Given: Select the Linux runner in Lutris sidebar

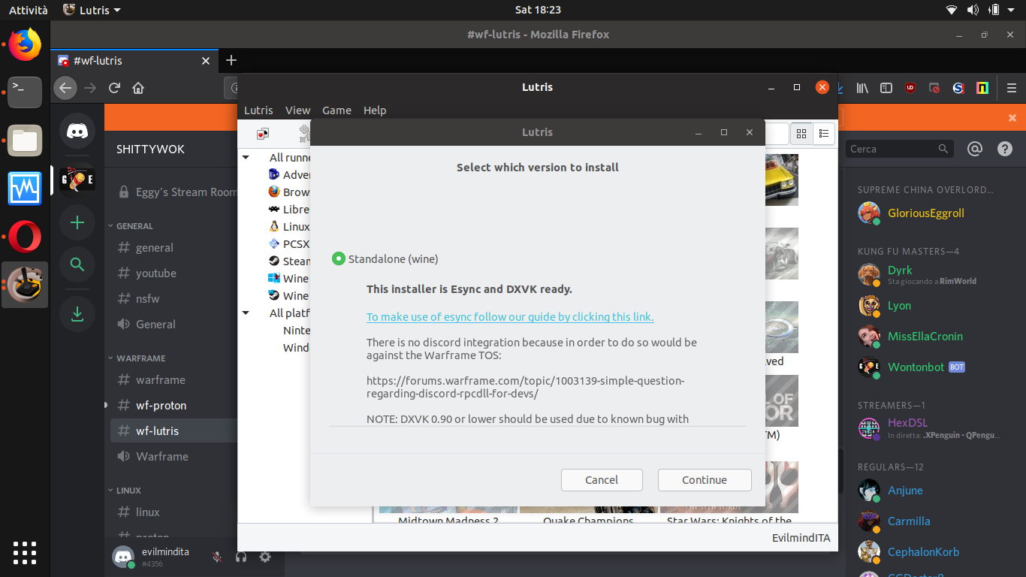Looking at the screenshot, I should coord(289,227).
